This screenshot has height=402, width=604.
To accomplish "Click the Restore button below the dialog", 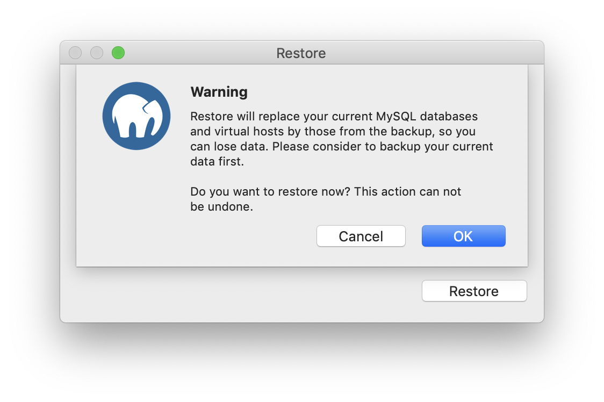I will pos(473,291).
